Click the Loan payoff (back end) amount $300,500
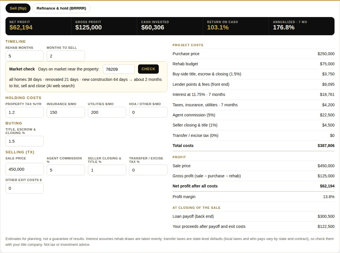This screenshot has width=340, height=253. point(326,216)
